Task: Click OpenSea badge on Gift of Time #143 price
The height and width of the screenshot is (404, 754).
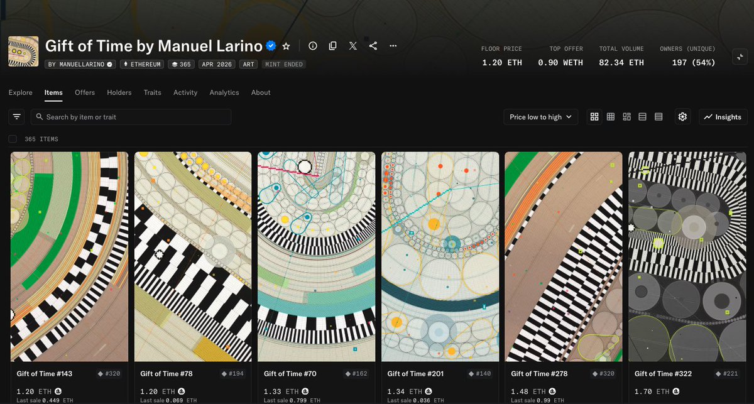Action: [x=58, y=391]
